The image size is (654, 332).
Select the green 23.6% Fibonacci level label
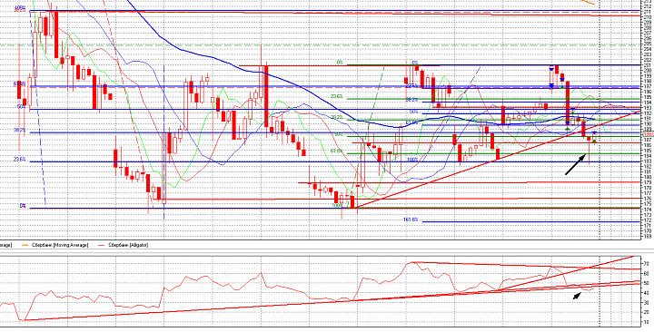tap(337, 96)
